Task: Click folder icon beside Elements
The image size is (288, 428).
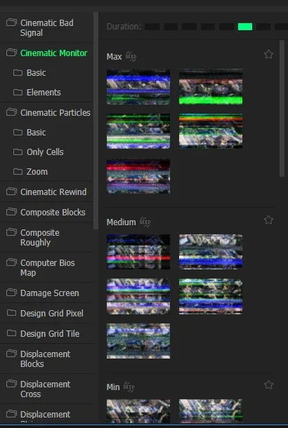Action: coord(18,92)
